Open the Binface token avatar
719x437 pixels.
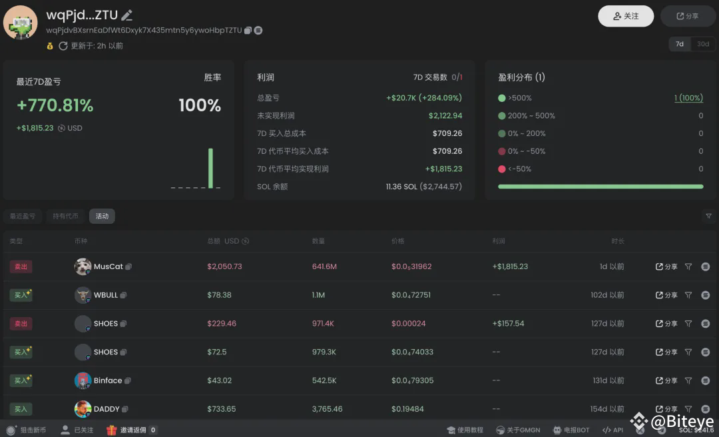(x=83, y=380)
